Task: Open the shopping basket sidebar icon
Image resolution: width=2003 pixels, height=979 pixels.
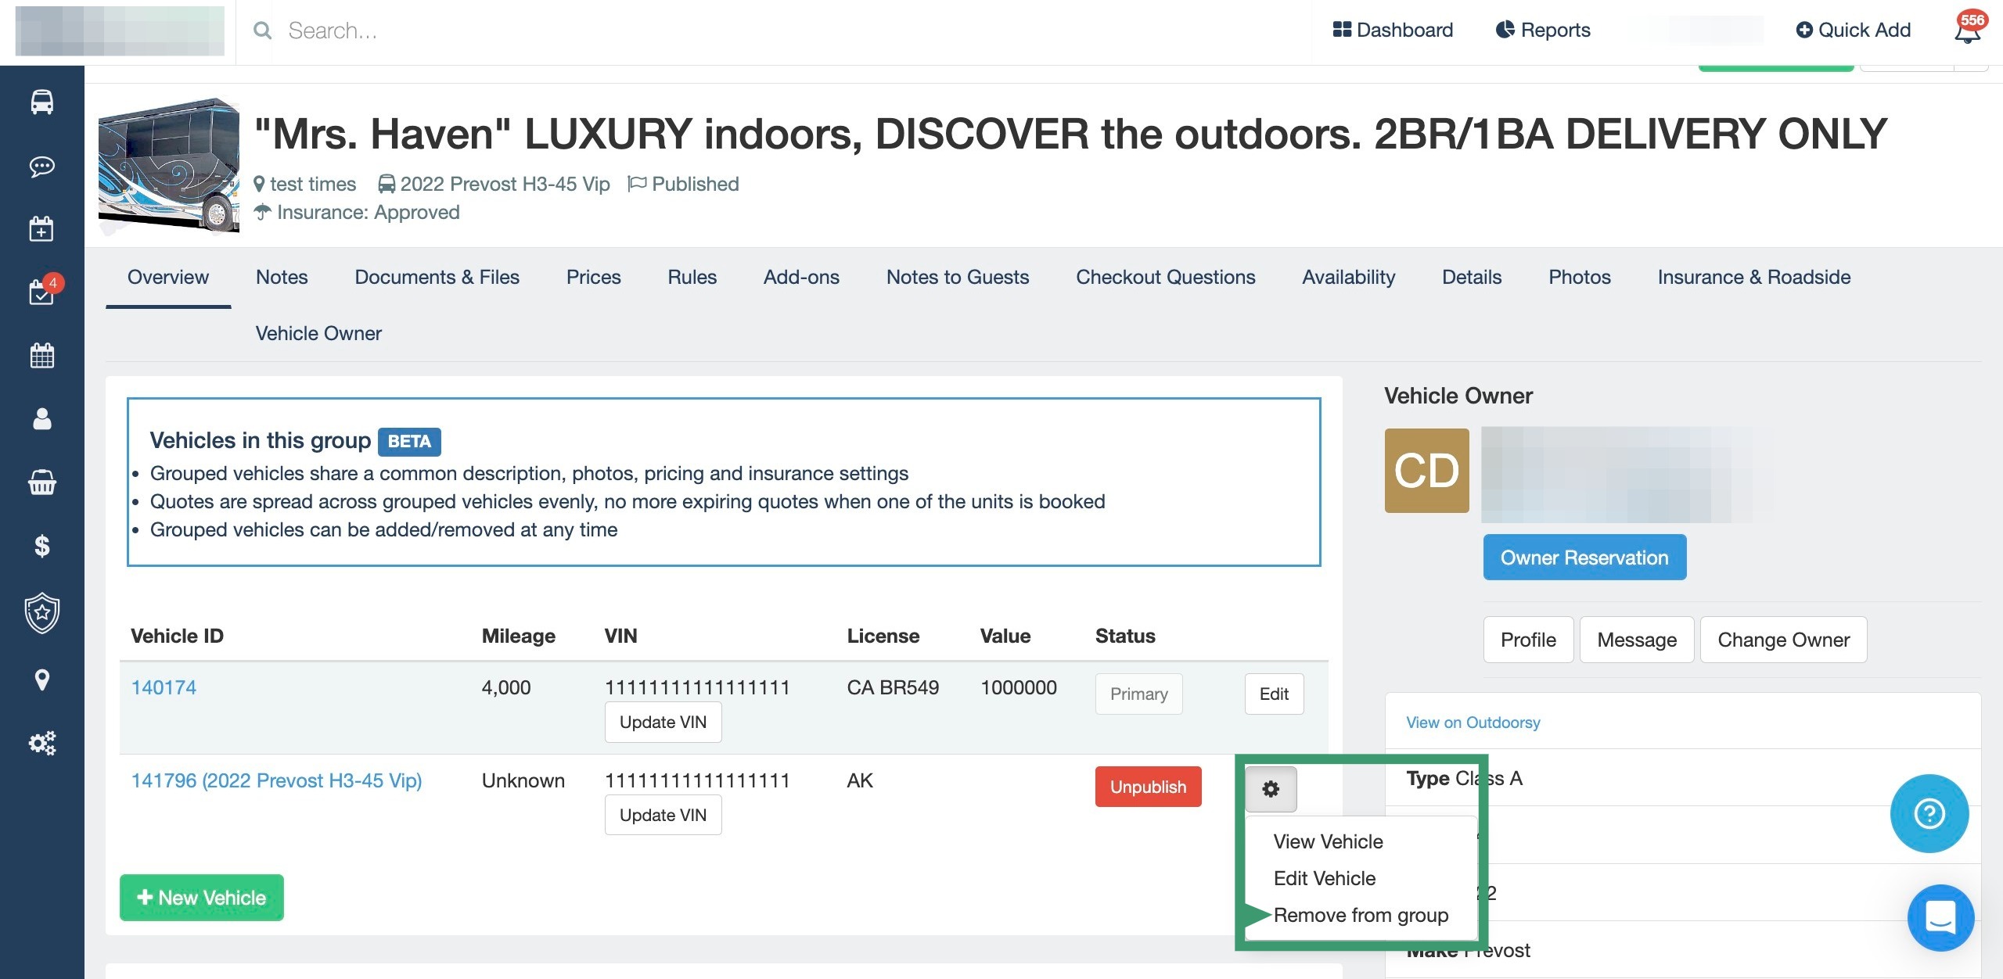Action: [42, 482]
